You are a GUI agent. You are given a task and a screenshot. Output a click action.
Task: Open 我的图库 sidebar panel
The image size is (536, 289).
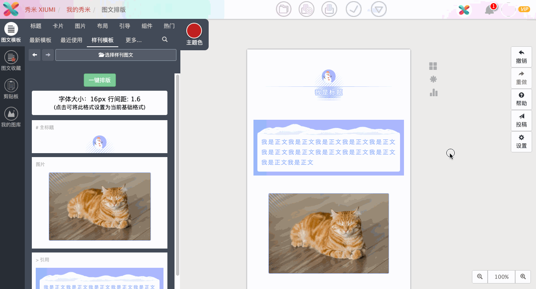[x=11, y=117]
